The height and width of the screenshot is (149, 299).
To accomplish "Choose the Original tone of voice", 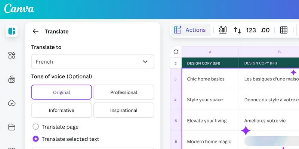I will 61,92.
